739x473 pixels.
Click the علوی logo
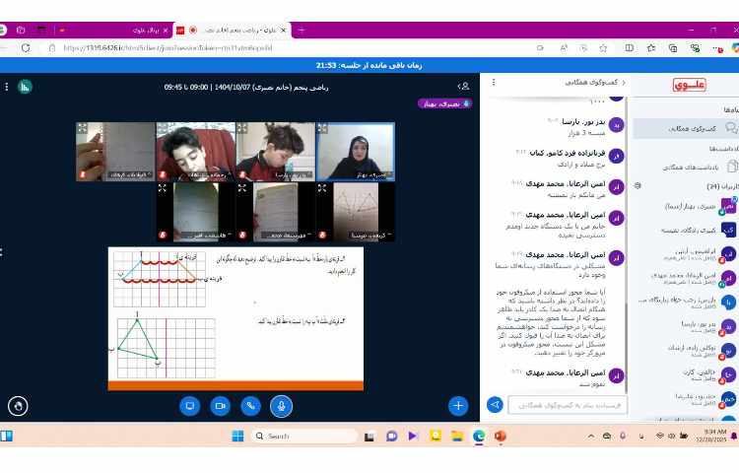[x=689, y=85]
